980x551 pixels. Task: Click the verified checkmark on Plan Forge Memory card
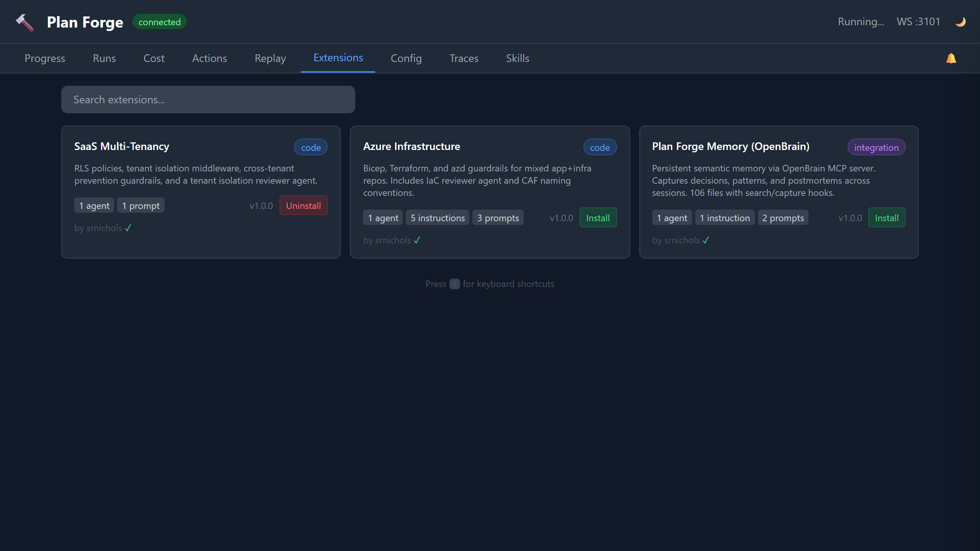click(x=706, y=240)
